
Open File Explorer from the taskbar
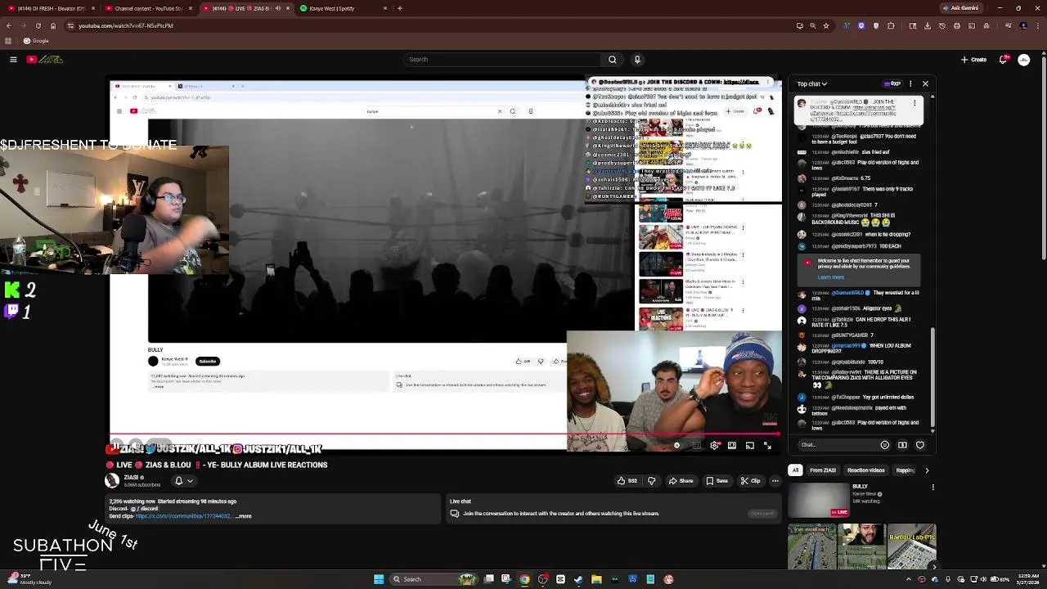tap(596, 579)
